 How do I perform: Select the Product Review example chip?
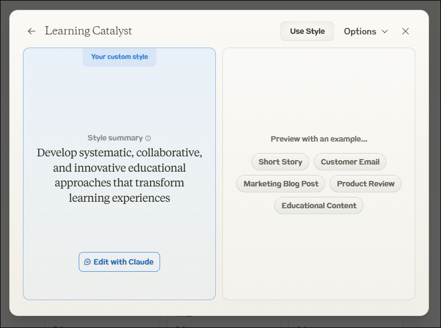pos(366,184)
